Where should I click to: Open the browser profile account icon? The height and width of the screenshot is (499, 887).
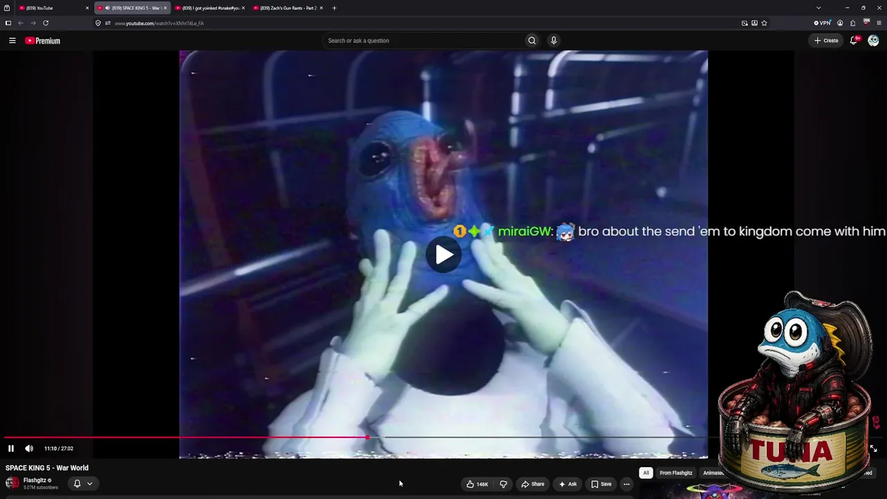(841, 23)
